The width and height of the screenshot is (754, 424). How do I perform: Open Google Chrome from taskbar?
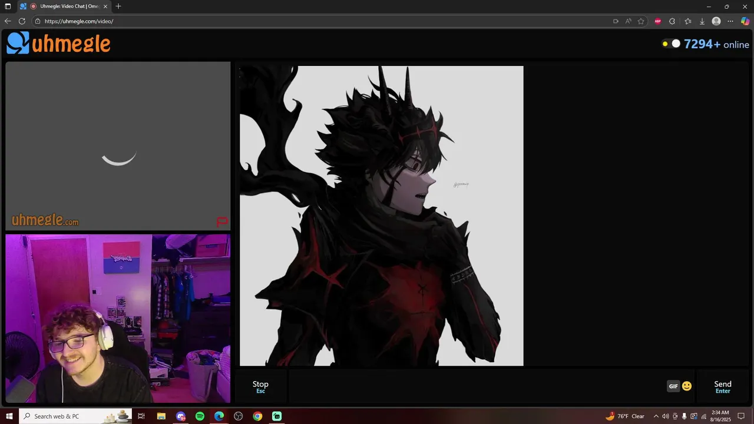point(257,416)
